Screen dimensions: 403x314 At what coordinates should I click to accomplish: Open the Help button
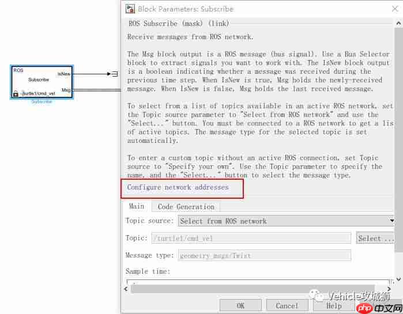tap(334, 306)
